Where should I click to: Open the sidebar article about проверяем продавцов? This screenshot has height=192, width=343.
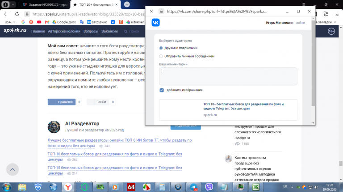[x=257, y=169]
